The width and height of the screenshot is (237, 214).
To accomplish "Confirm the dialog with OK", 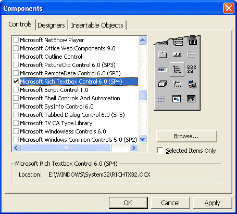I will [x=128, y=203].
